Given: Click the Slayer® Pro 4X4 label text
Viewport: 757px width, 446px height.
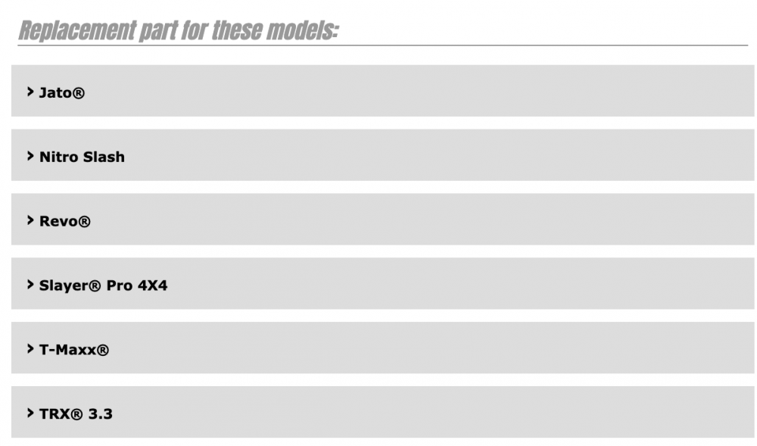Looking at the screenshot, I should click(103, 285).
